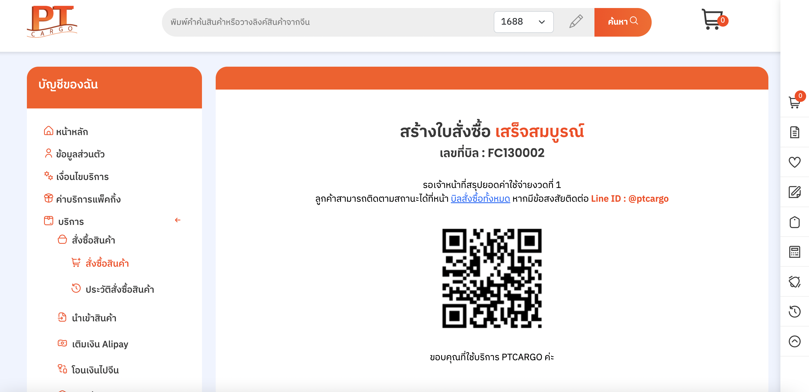Follow the บิลสั่งซื้อทั้งหมด link
This screenshot has width=809, height=392.
tap(480, 199)
